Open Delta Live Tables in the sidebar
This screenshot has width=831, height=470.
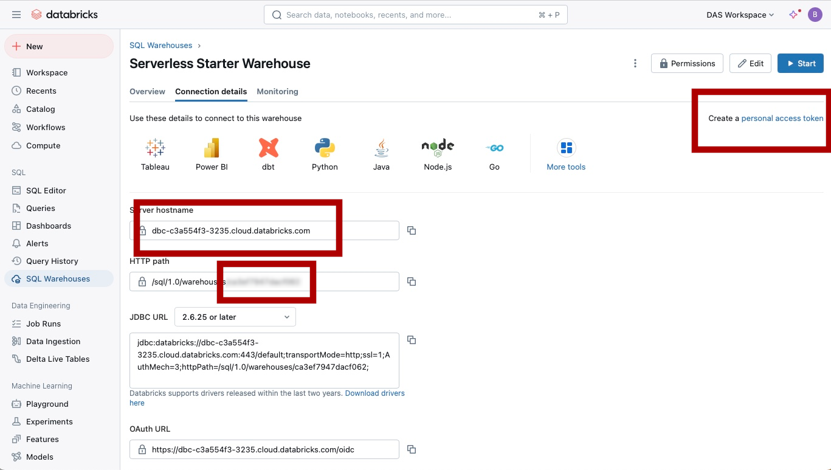pyautogui.click(x=58, y=359)
